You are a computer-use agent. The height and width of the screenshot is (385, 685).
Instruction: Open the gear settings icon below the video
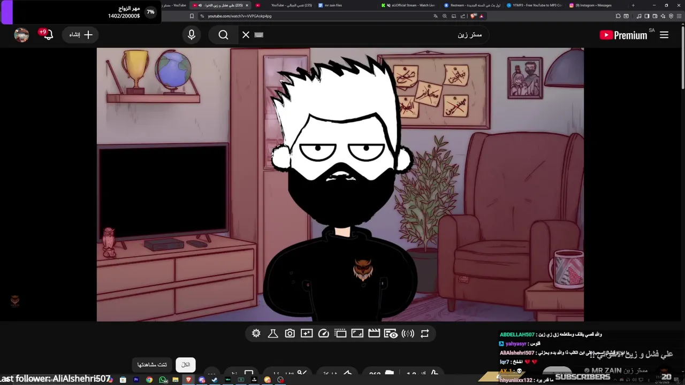(x=256, y=333)
